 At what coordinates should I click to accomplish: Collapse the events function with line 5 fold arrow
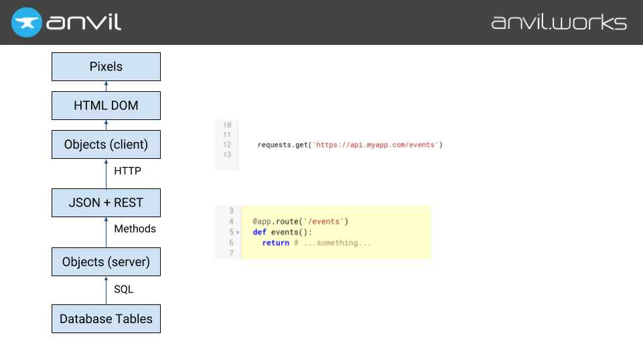click(238, 233)
